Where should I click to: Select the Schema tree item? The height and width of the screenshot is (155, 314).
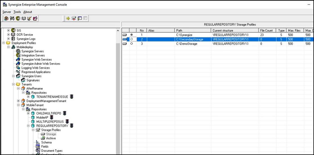tap(46, 142)
